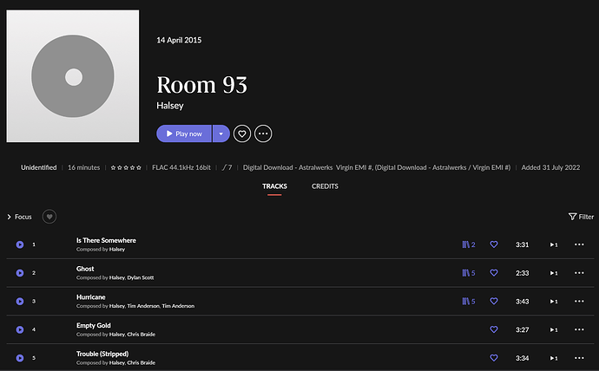Switch to the CREDITS tab

325,186
